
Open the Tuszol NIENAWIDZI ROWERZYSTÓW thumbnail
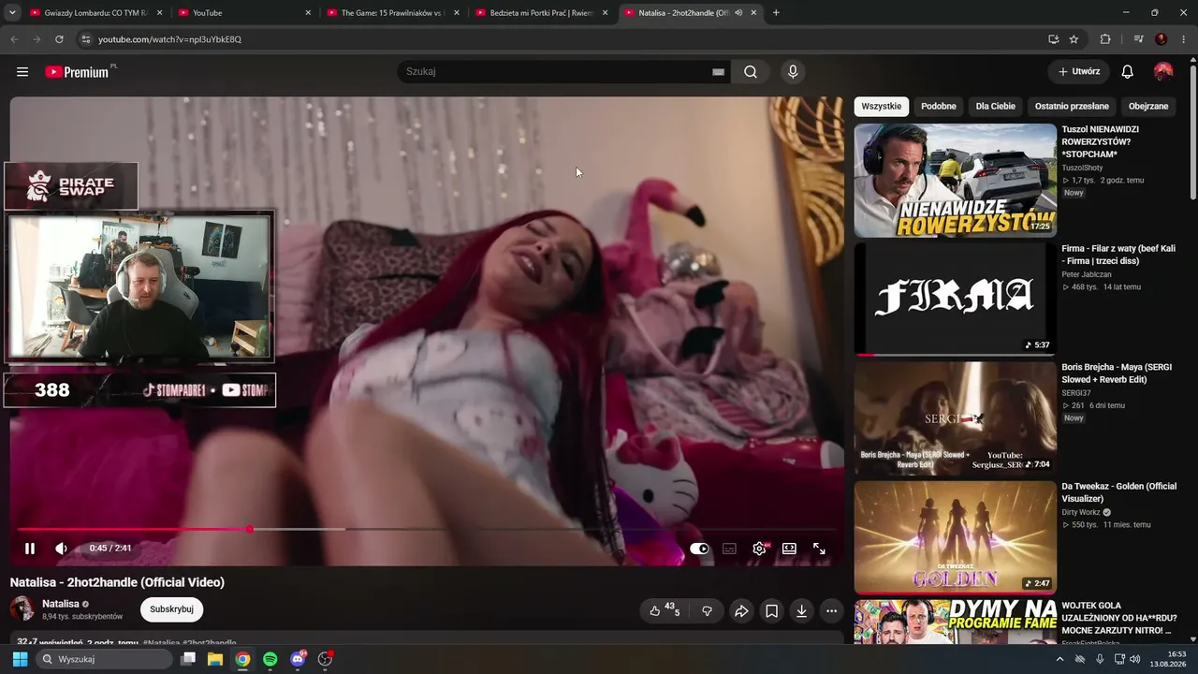955,181
